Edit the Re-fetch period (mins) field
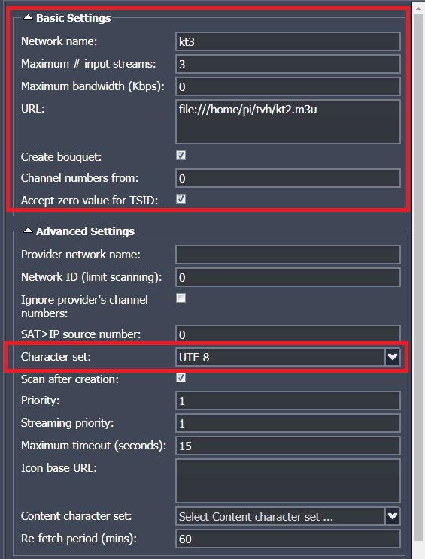 coord(287,539)
